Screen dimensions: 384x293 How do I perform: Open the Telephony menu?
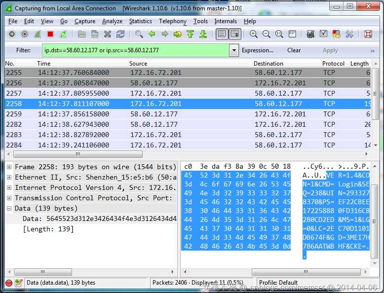coord(173,21)
